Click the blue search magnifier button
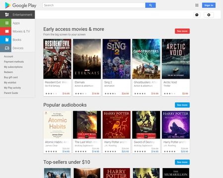This screenshot has height=178, width=223. (150, 5)
